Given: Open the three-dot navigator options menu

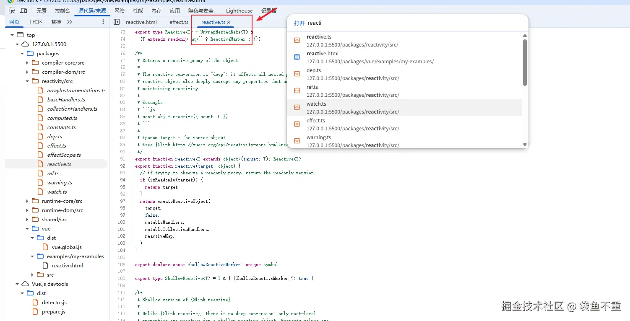Looking at the screenshot, I should 103,22.
